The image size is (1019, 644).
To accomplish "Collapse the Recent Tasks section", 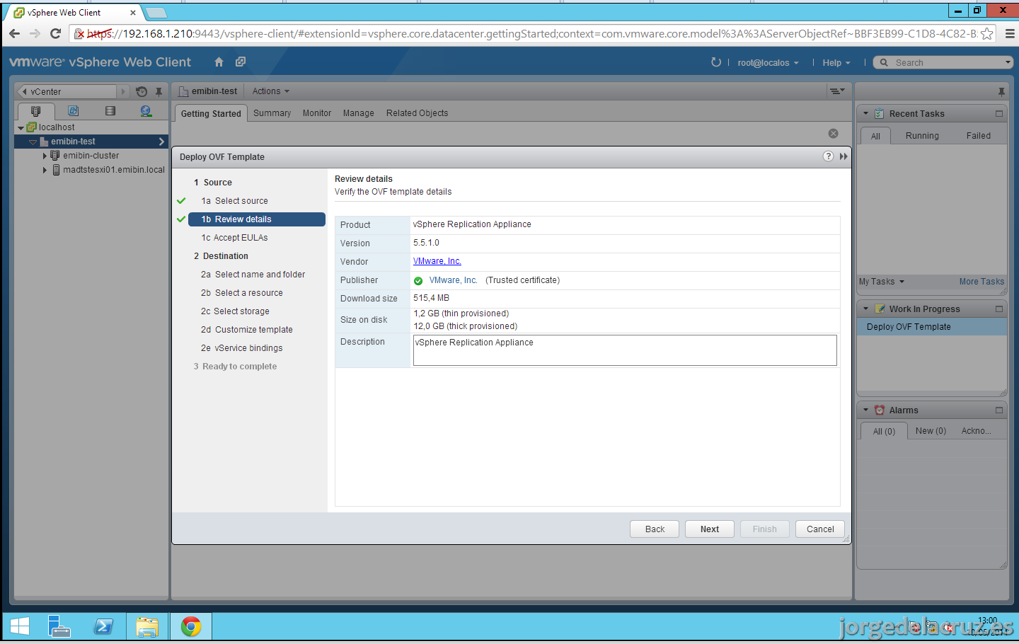I will tap(865, 113).
